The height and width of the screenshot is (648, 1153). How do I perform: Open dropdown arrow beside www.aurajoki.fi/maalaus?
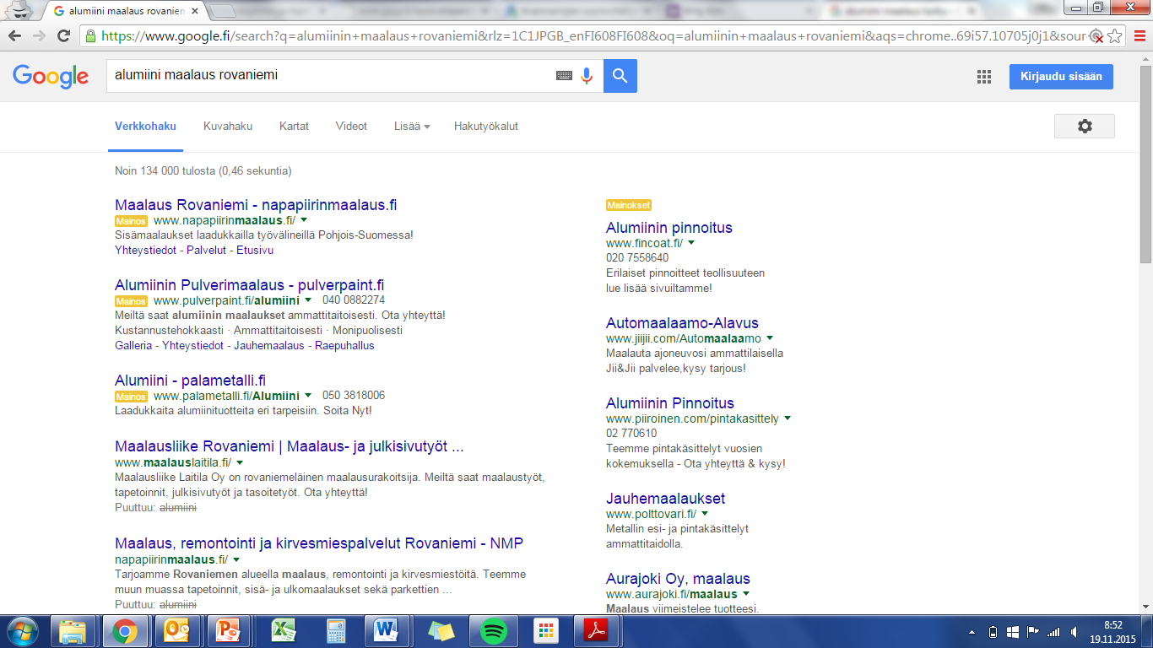click(x=746, y=594)
